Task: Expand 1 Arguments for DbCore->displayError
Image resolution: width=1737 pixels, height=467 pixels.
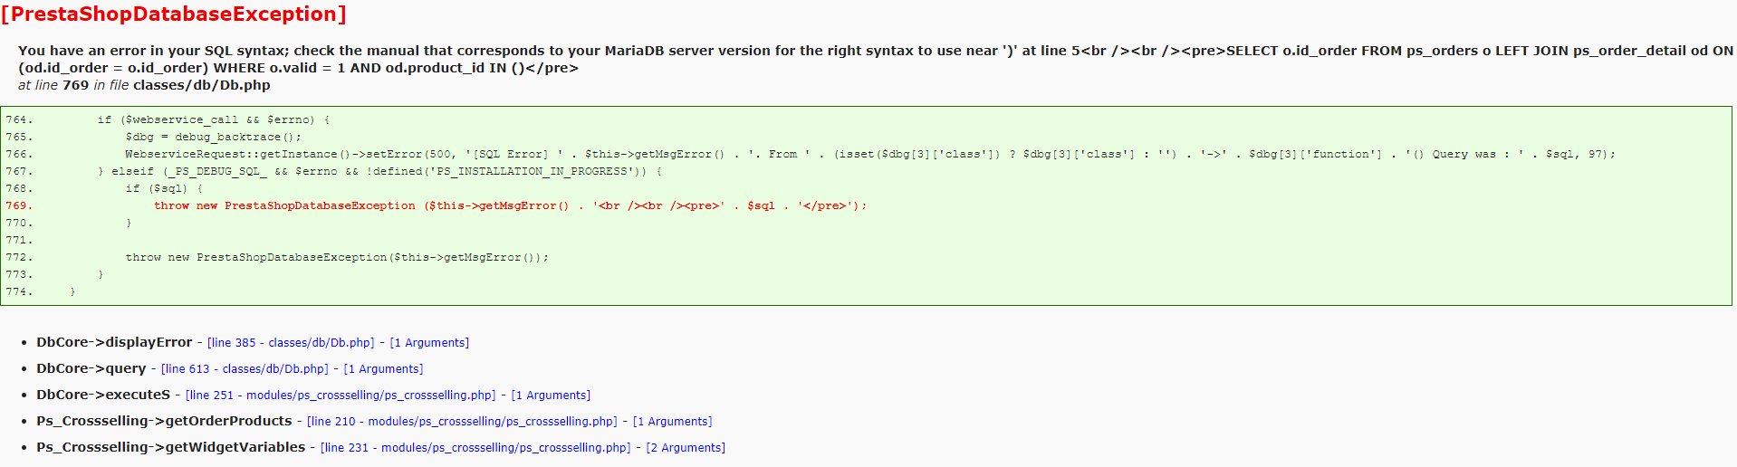Action: point(429,343)
